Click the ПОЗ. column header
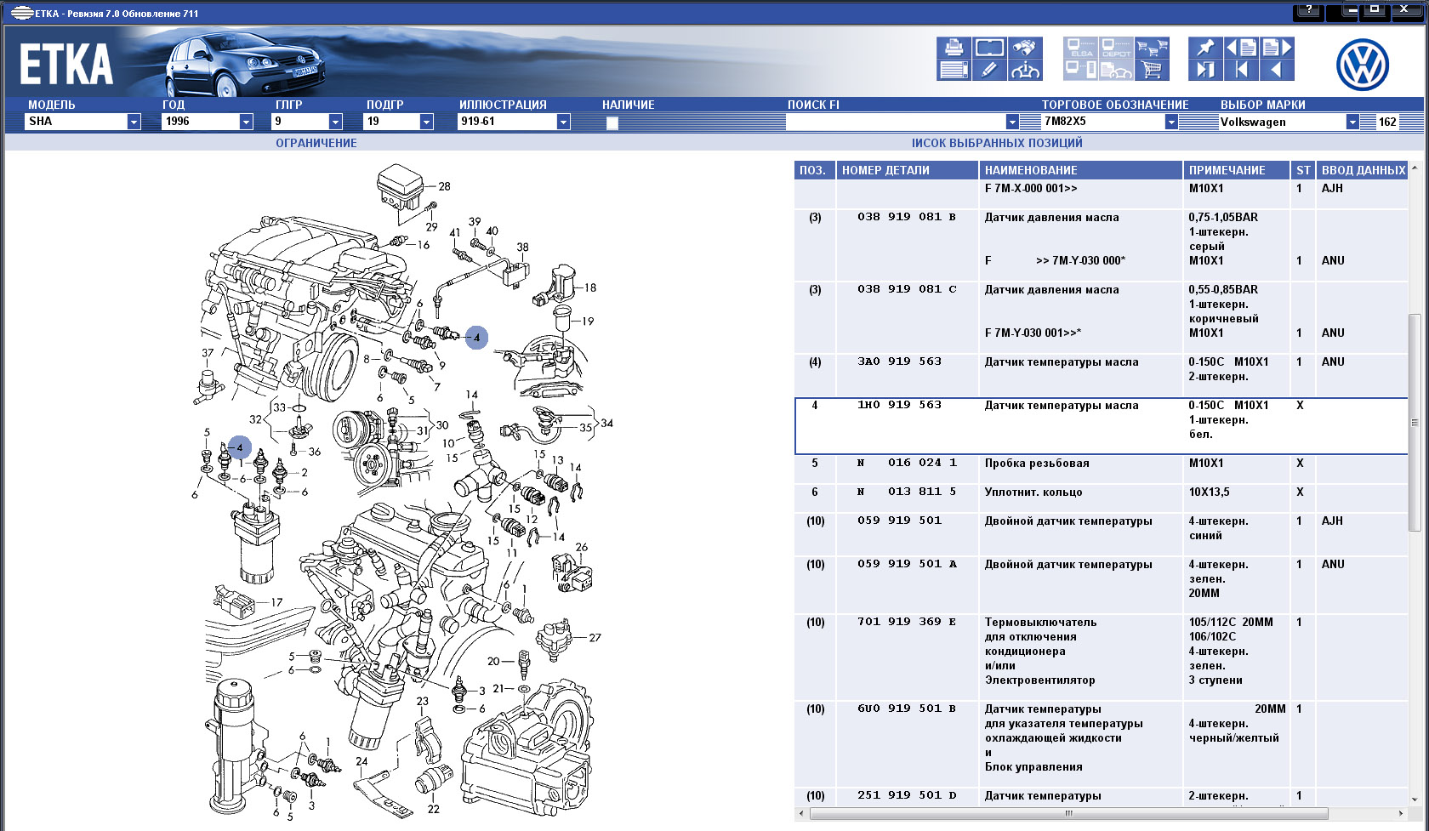This screenshot has width=1429, height=831. 815,170
